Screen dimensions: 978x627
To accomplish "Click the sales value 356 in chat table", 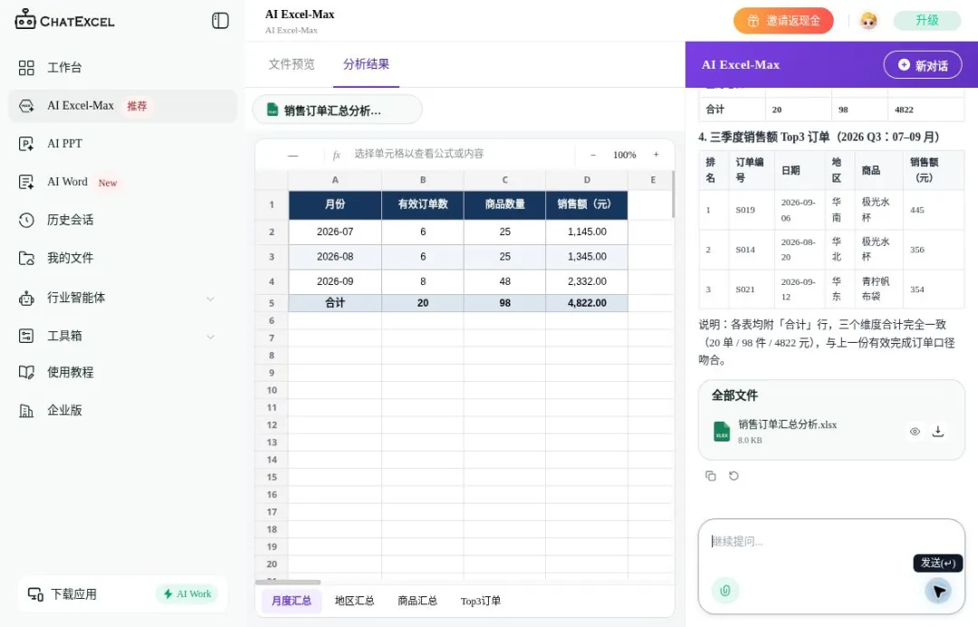I will click(916, 250).
